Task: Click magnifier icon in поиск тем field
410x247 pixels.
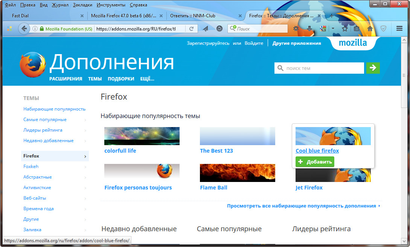Action: pos(280,68)
